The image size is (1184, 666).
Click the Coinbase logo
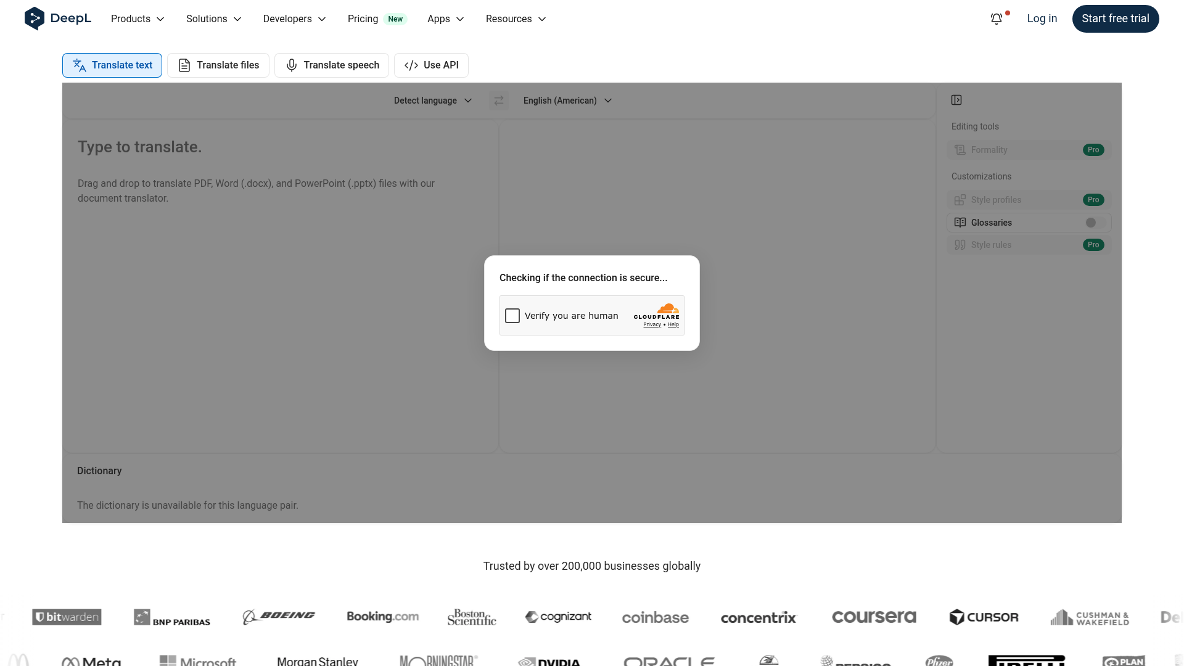tap(656, 617)
